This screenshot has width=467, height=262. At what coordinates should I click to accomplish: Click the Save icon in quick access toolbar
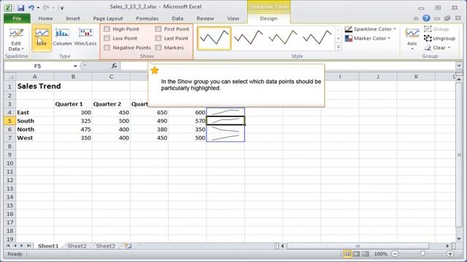click(x=20, y=8)
